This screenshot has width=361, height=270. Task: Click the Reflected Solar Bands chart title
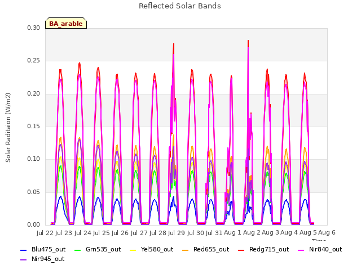180,6
